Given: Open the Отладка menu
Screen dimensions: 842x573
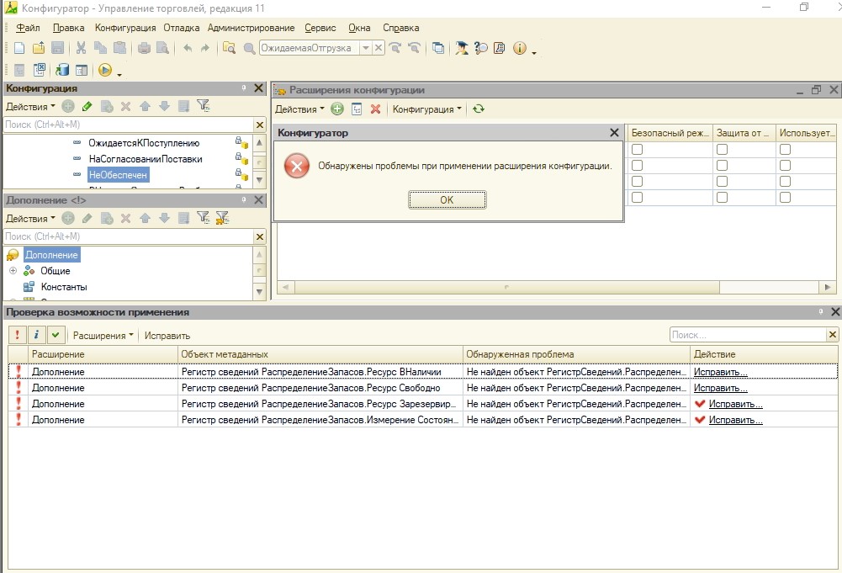Looking at the screenshot, I should pyautogui.click(x=182, y=28).
